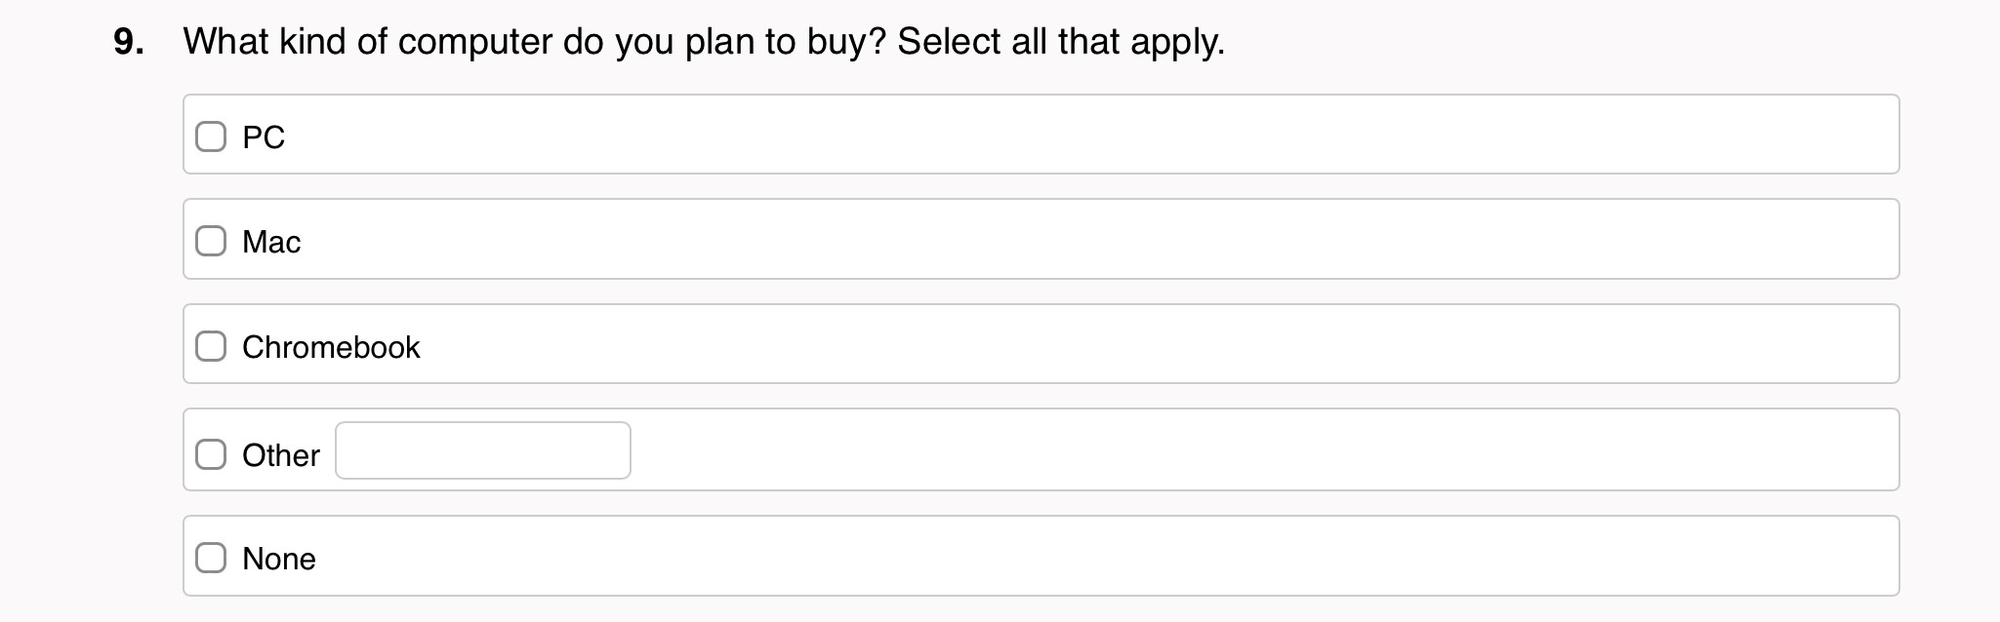This screenshot has height=622, width=2000.
Task: Click the "Other" label text
Action: coord(281,455)
